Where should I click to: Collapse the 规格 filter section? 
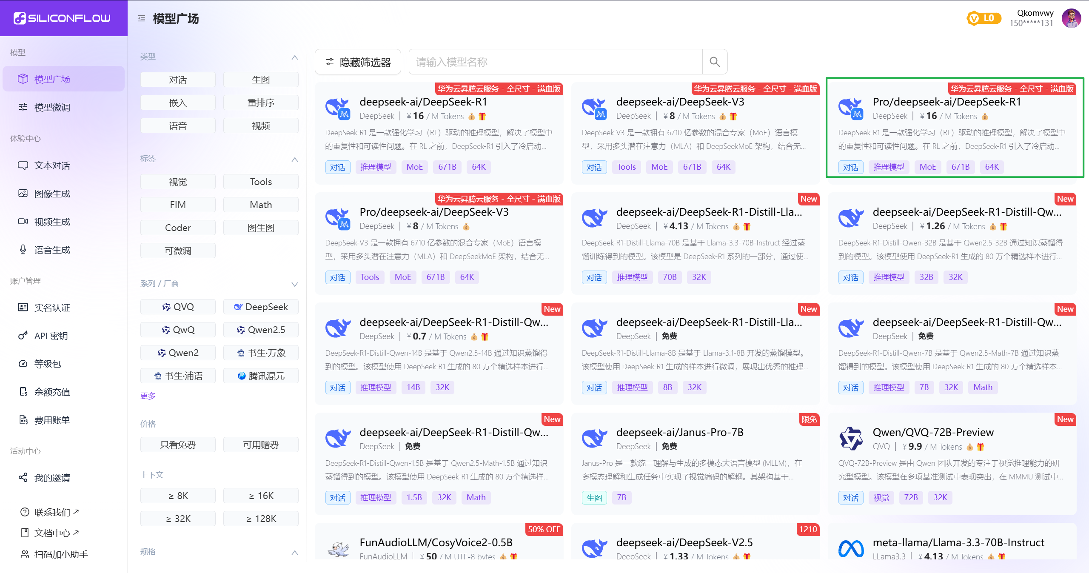(294, 553)
